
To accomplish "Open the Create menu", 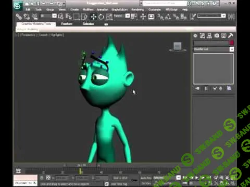I will pyautogui.click(x=74, y=9).
